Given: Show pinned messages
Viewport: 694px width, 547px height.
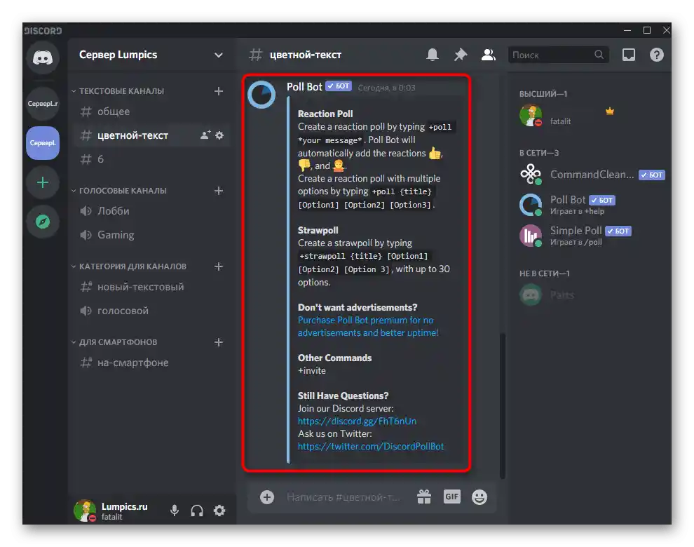Looking at the screenshot, I should [x=461, y=55].
